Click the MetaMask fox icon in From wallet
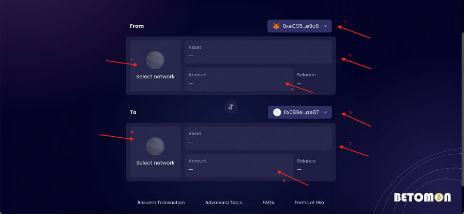464x214 pixels. (x=276, y=26)
